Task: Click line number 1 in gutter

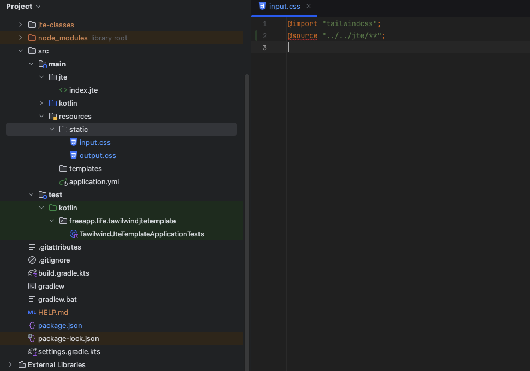Action: point(264,24)
